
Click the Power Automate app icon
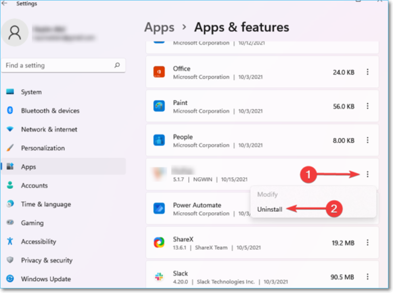pyautogui.click(x=159, y=209)
